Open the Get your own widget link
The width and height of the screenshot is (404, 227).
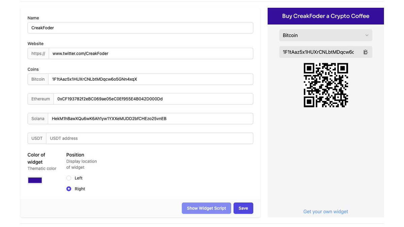click(x=326, y=212)
